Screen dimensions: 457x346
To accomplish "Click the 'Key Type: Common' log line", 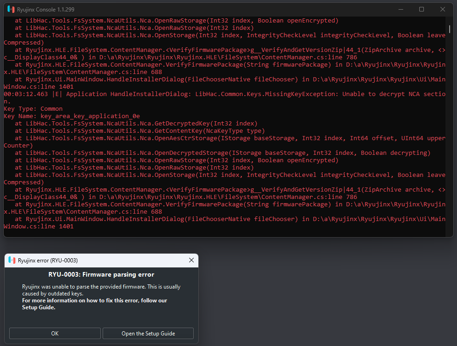I will 33,109.
